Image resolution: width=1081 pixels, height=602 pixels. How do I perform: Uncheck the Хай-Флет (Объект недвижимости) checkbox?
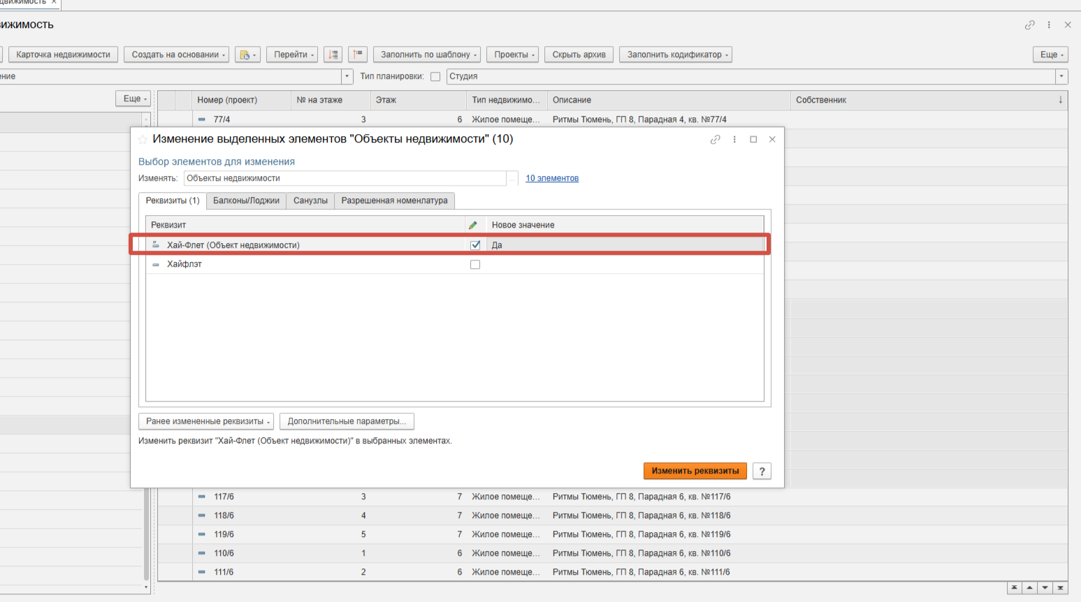coord(475,245)
